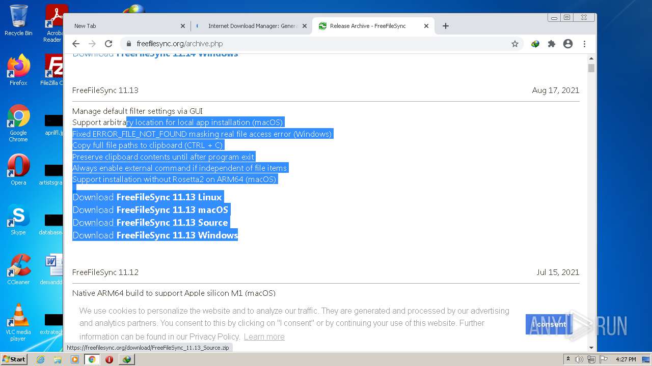Open the volume speaker tray icon
Image resolution: width=652 pixels, height=366 pixels.
pyautogui.click(x=579, y=359)
